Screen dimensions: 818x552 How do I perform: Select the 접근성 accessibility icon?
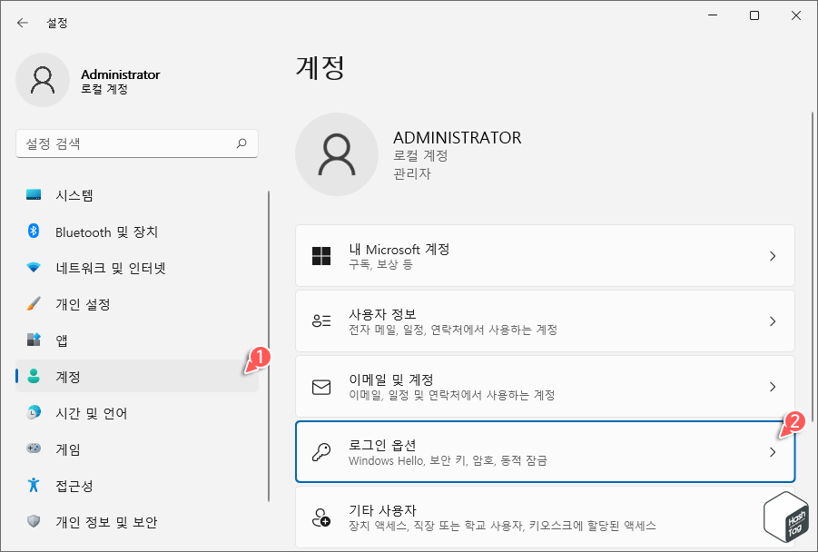click(x=33, y=486)
